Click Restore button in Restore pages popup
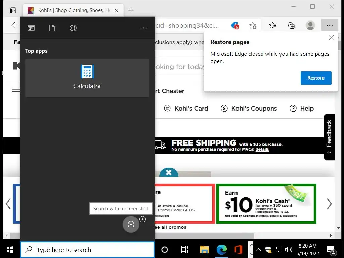The image size is (344, 258). (316, 78)
